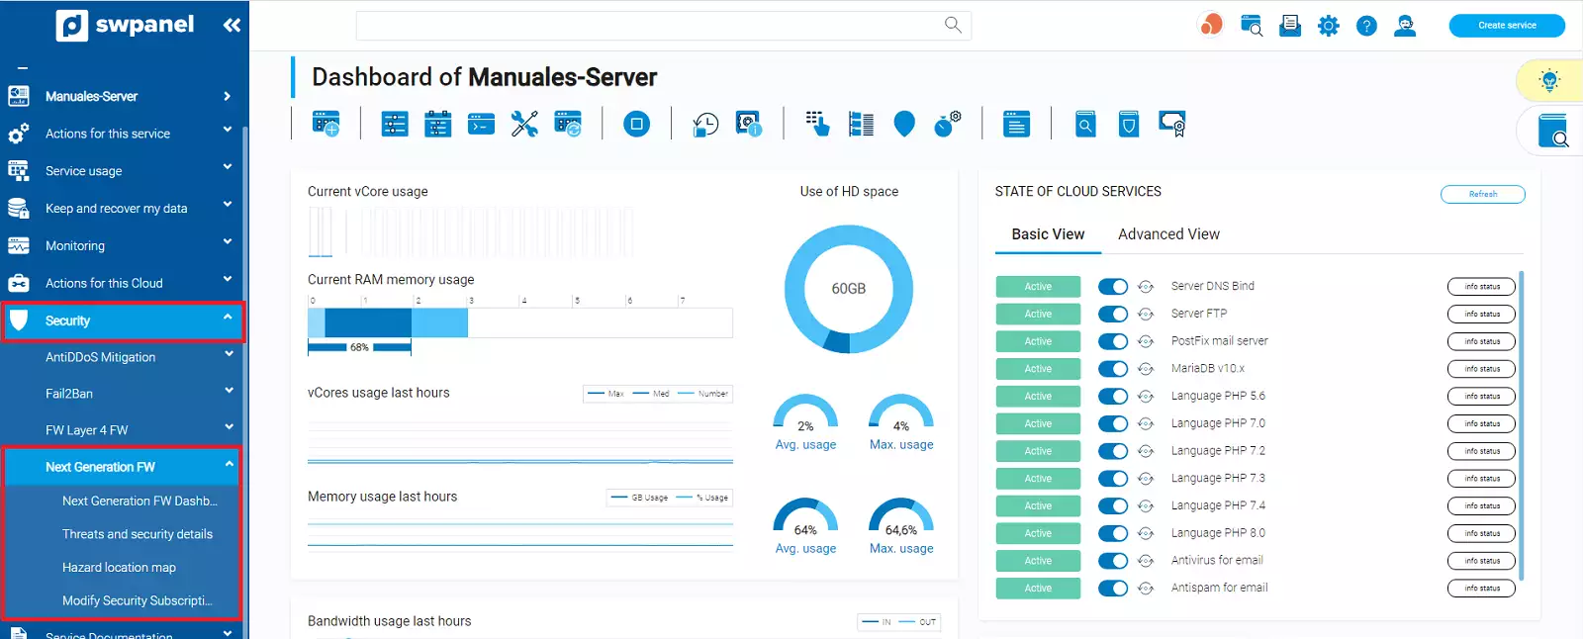Open the settings gear in top bar
This screenshot has width=1583, height=639.
tap(1328, 26)
